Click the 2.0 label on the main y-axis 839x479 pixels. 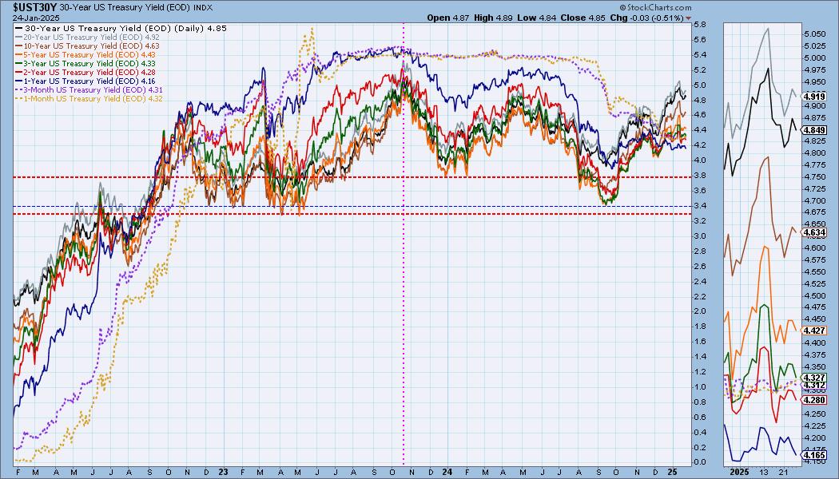click(x=699, y=311)
